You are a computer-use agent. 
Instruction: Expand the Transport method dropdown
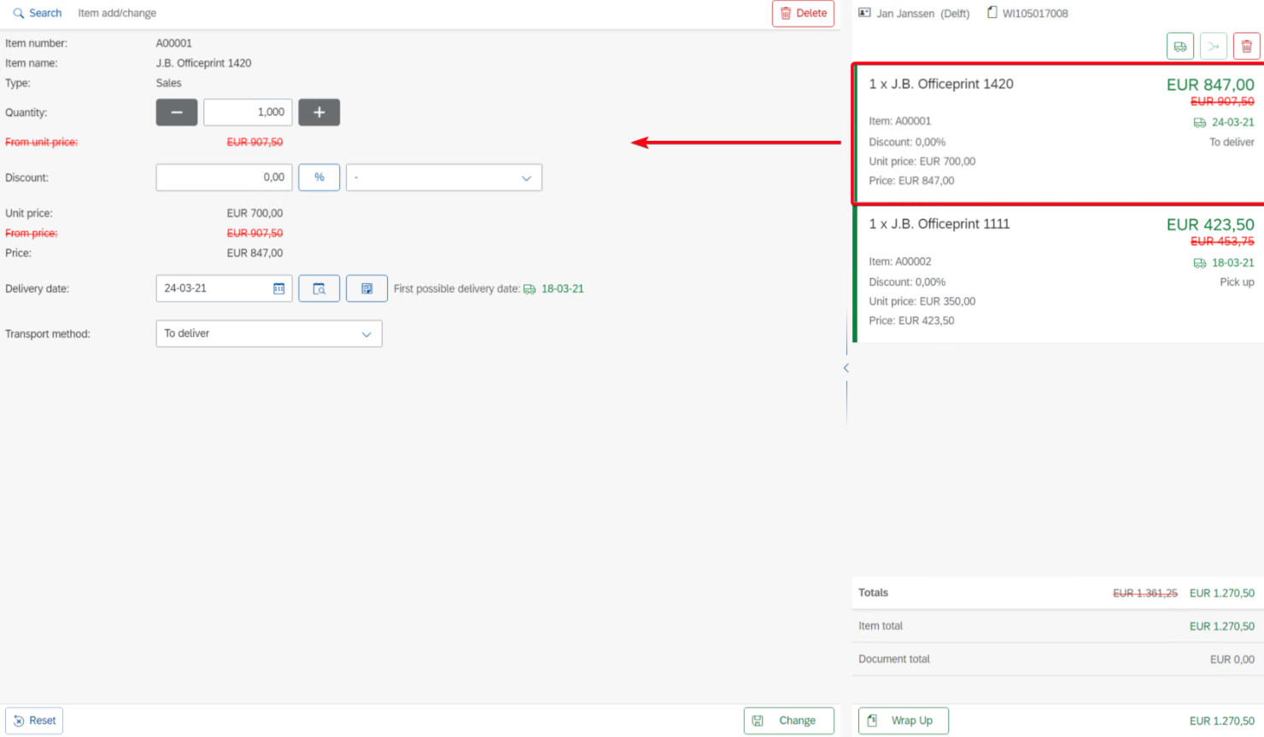tap(268, 334)
